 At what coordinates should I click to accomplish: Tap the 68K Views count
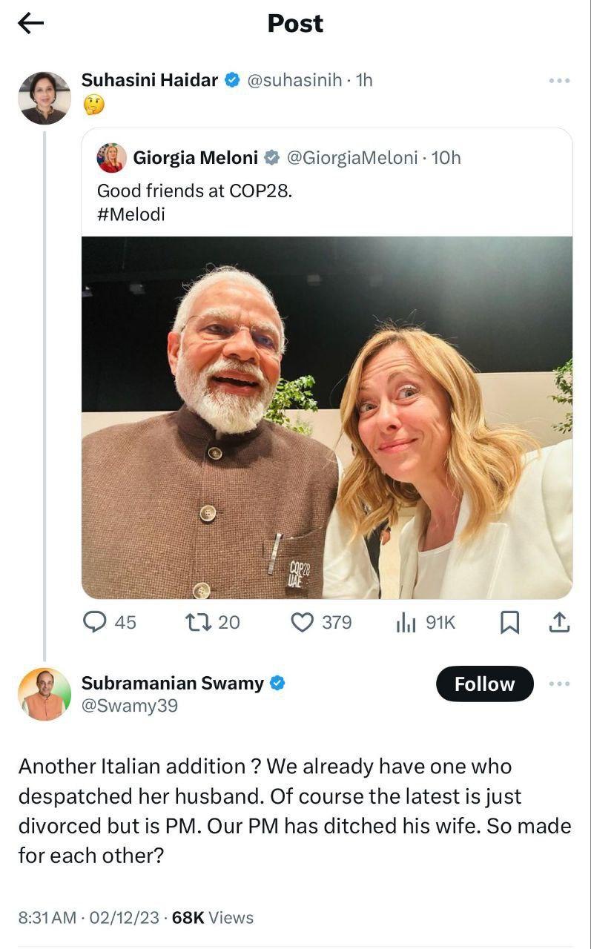click(x=213, y=918)
